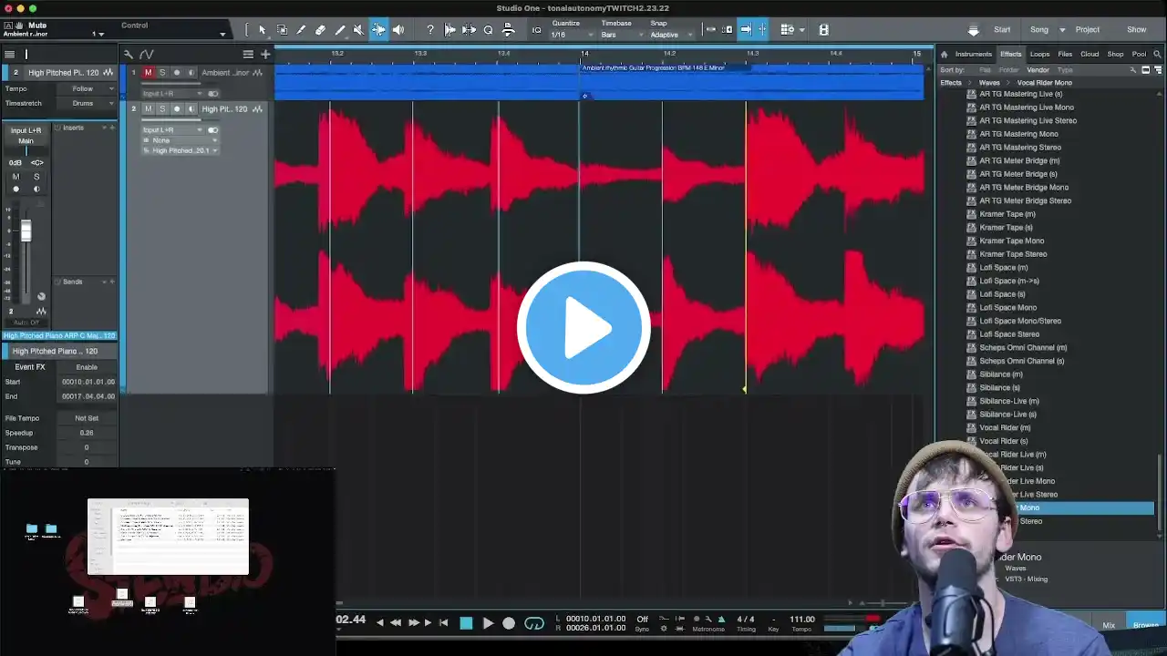
Task: Stop playback with the stop button
Action: pyautogui.click(x=466, y=623)
